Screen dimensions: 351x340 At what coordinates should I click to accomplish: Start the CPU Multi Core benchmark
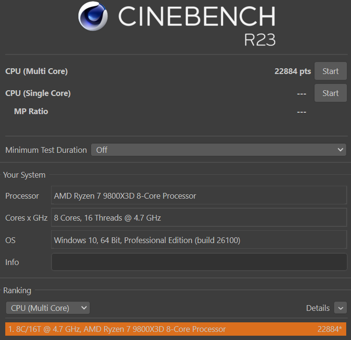[330, 71]
